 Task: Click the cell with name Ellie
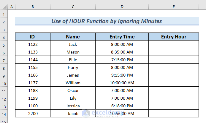[x=73, y=60]
